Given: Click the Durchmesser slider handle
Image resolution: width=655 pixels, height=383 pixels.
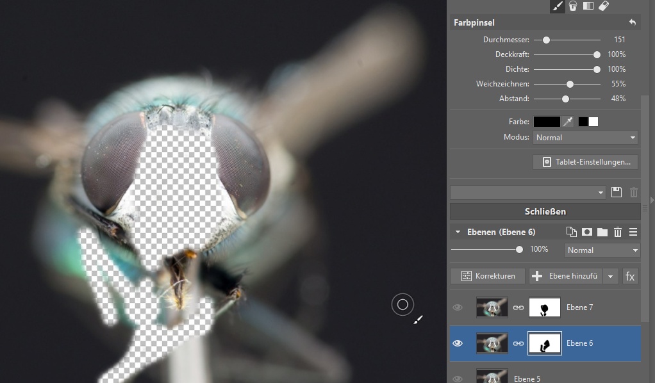Looking at the screenshot, I should click(547, 40).
